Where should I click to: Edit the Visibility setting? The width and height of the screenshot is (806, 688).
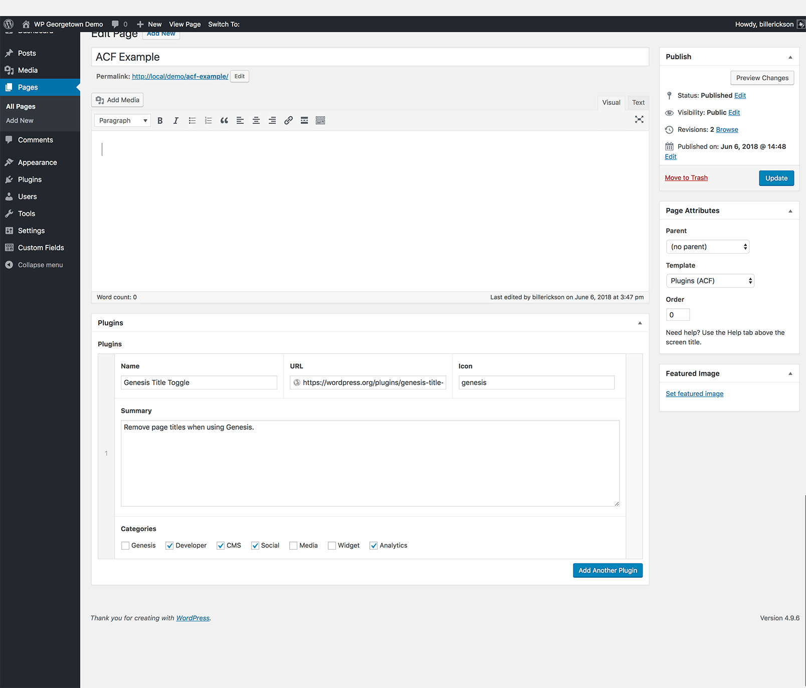click(734, 113)
